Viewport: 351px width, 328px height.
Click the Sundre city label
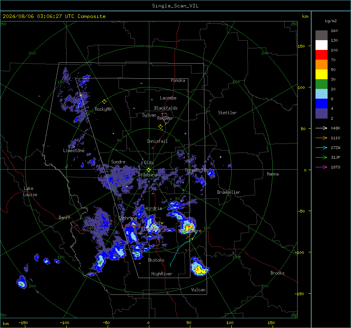pos(118,161)
